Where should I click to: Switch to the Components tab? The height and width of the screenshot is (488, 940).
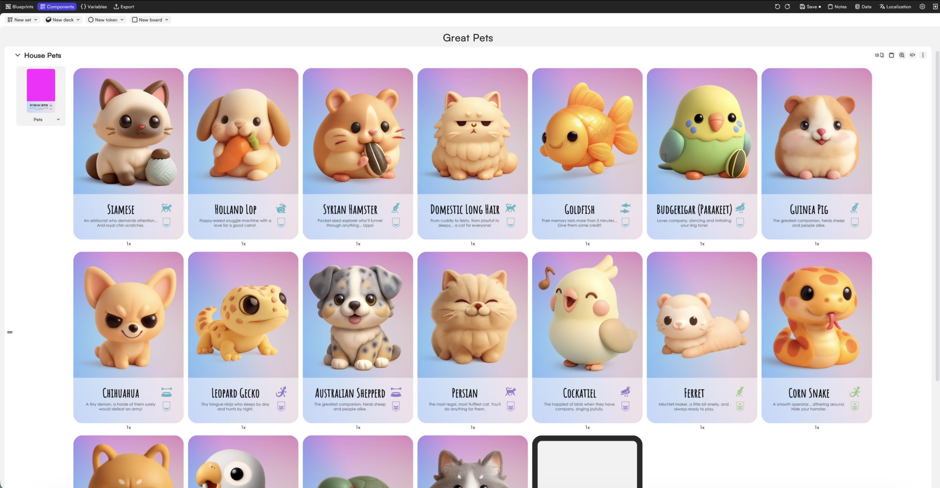(57, 7)
